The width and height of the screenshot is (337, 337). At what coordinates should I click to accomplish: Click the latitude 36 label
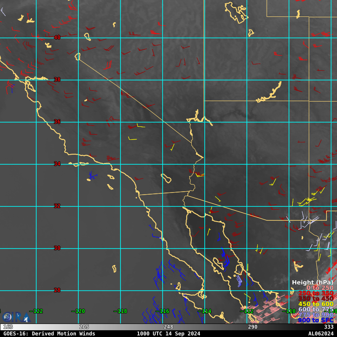click(x=57, y=122)
